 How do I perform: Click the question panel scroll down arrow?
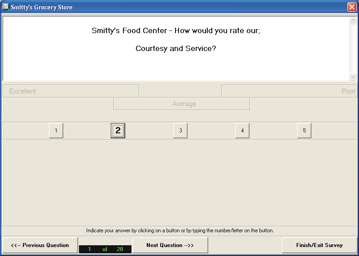pyautogui.click(x=353, y=77)
